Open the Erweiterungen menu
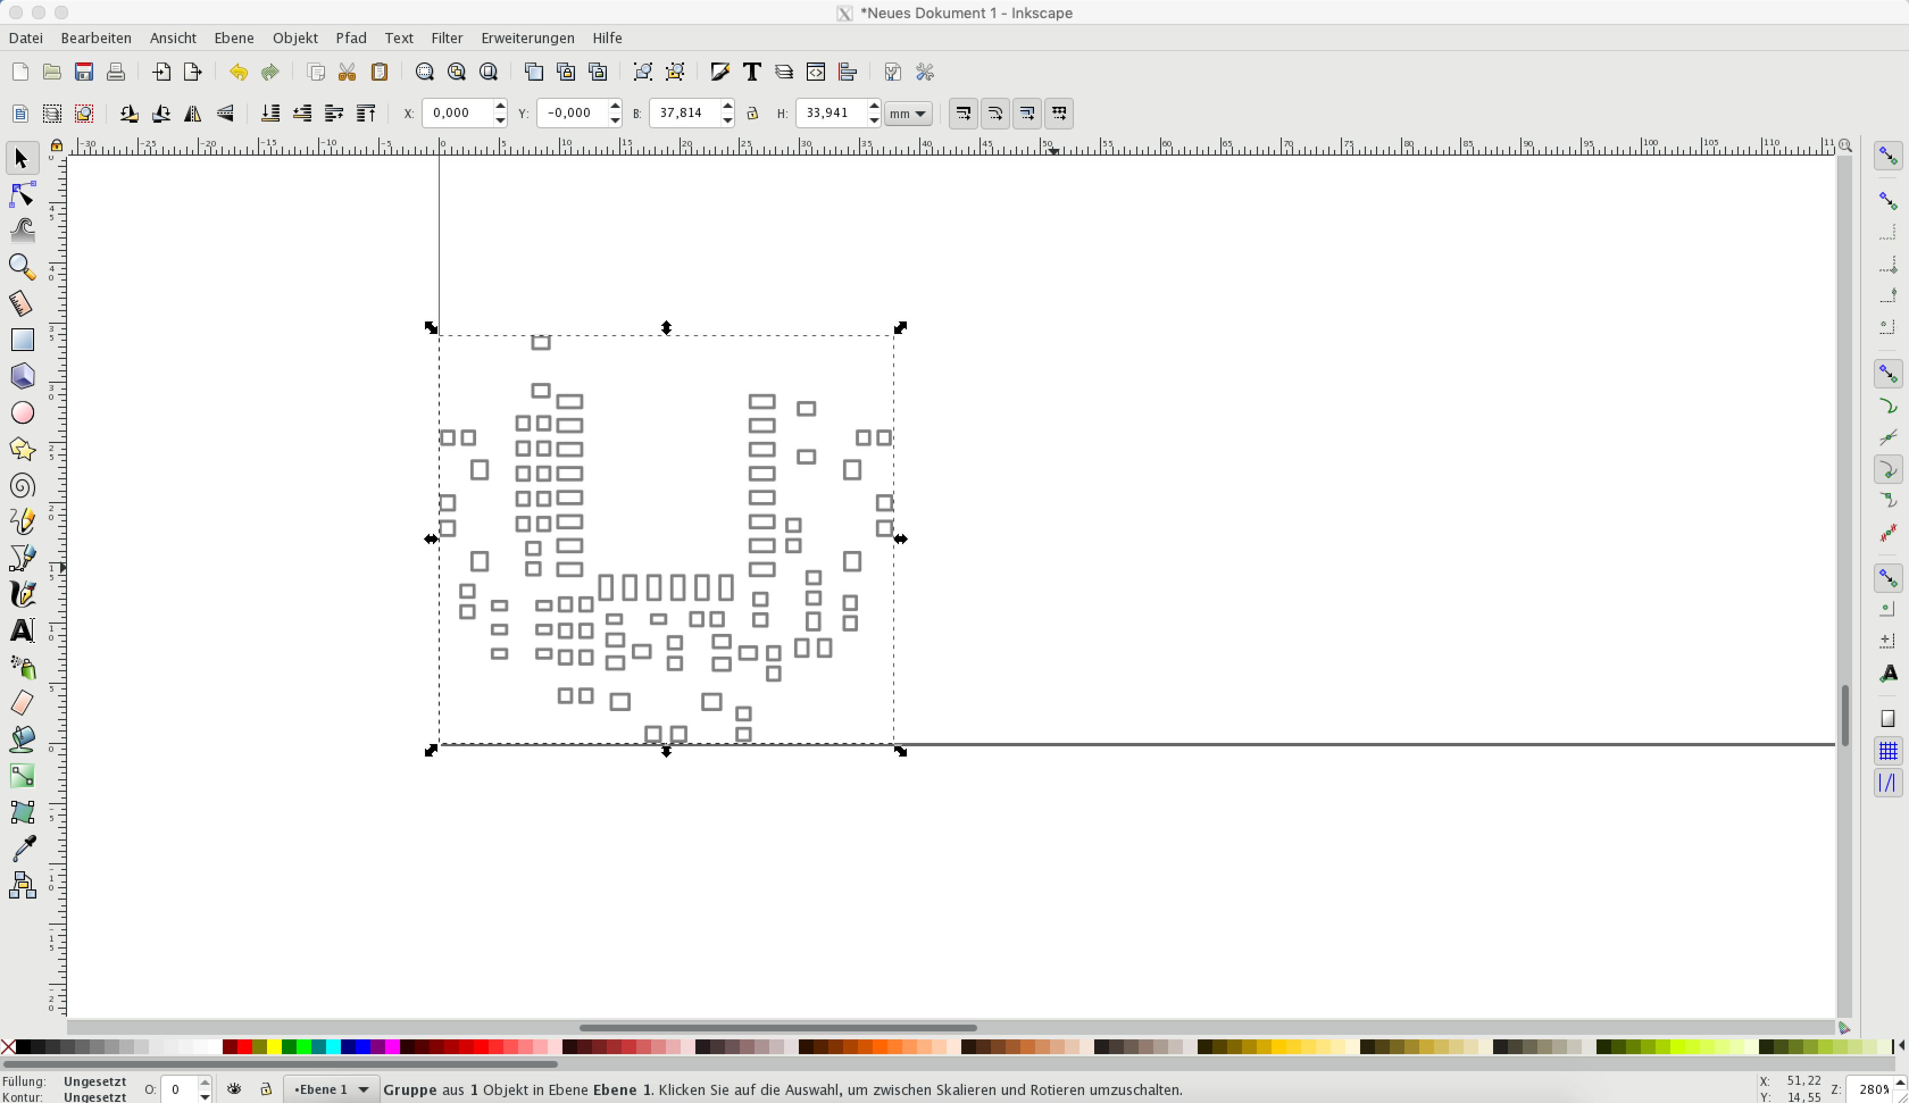Screen dimensions: 1909x1103 click(527, 37)
